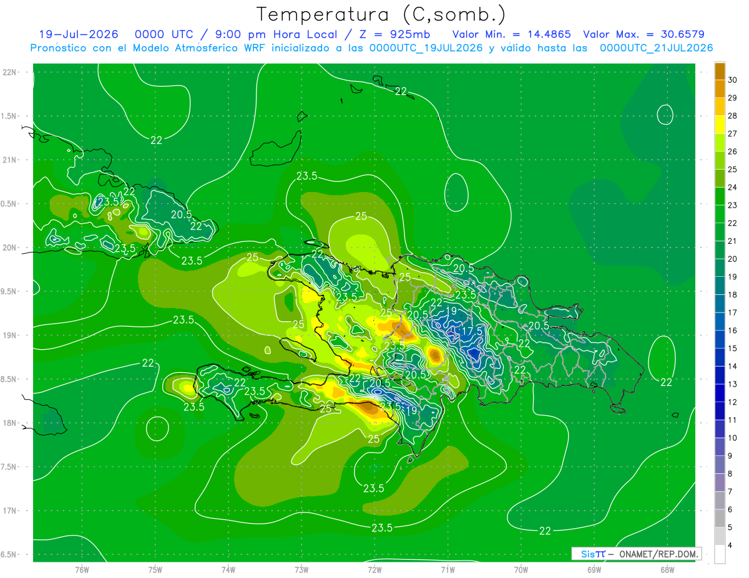749x578 pixels.
Task: Select the valid-until time "0000UTC_21JUL2026"
Action: [x=656, y=48]
